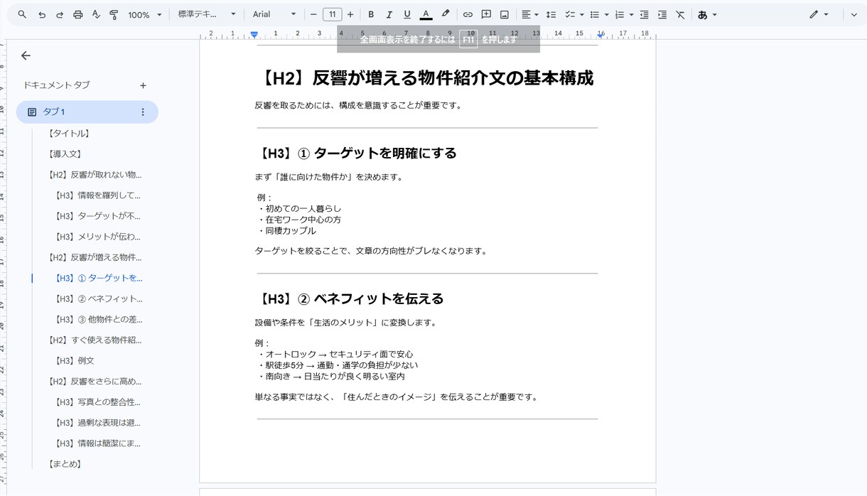Jump to 【H2】反響をさらに高め outline heading
Viewport: 867px width, 496px height.
click(95, 381)
